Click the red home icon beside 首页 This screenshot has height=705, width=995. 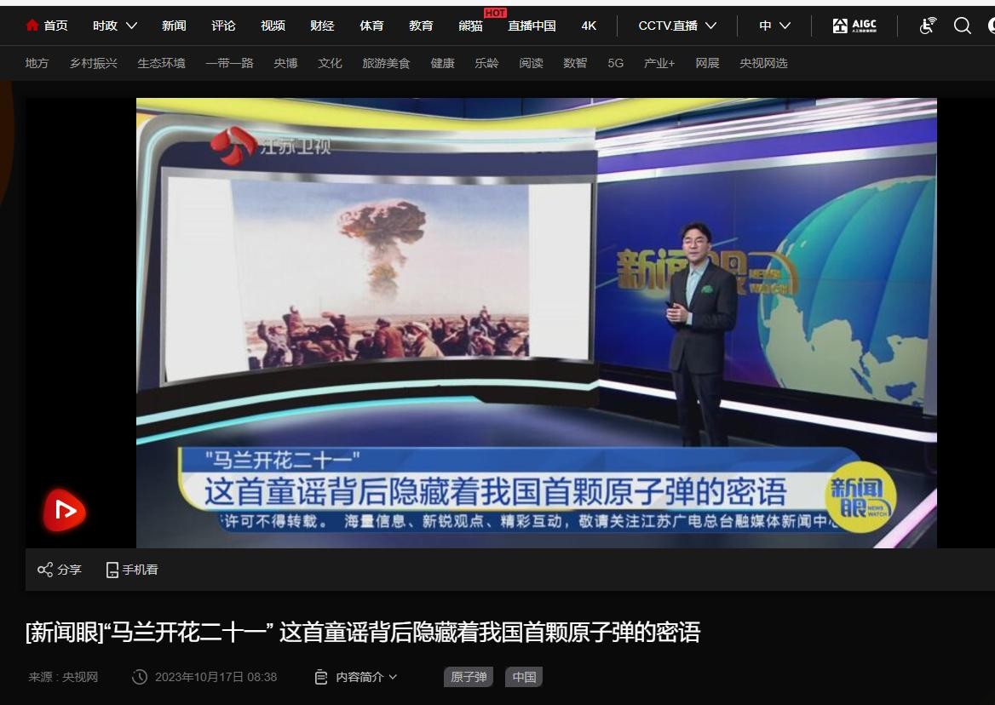coord(32,26)
